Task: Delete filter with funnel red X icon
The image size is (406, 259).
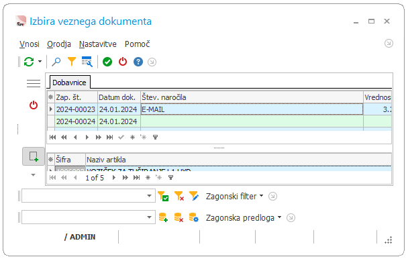Action: [x=179, y=196]
